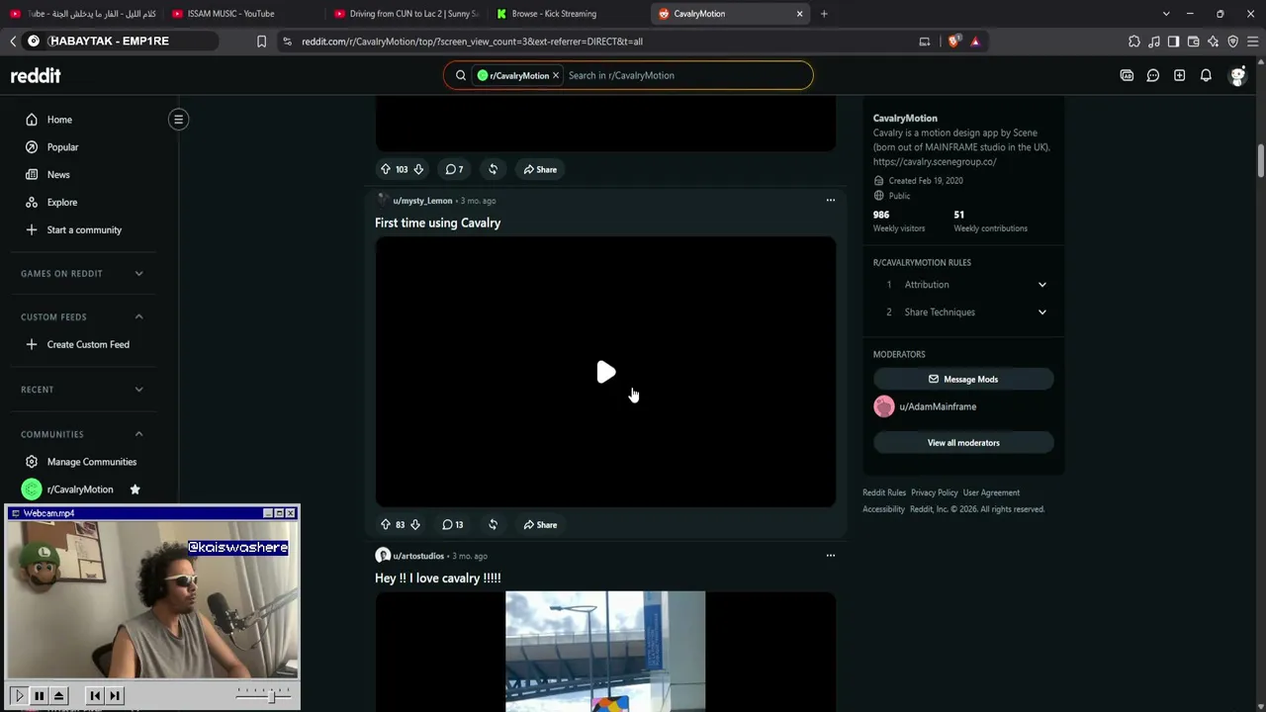Open the Reddit notifications bell
The image size is (1266, 712).
[1206, 75]
